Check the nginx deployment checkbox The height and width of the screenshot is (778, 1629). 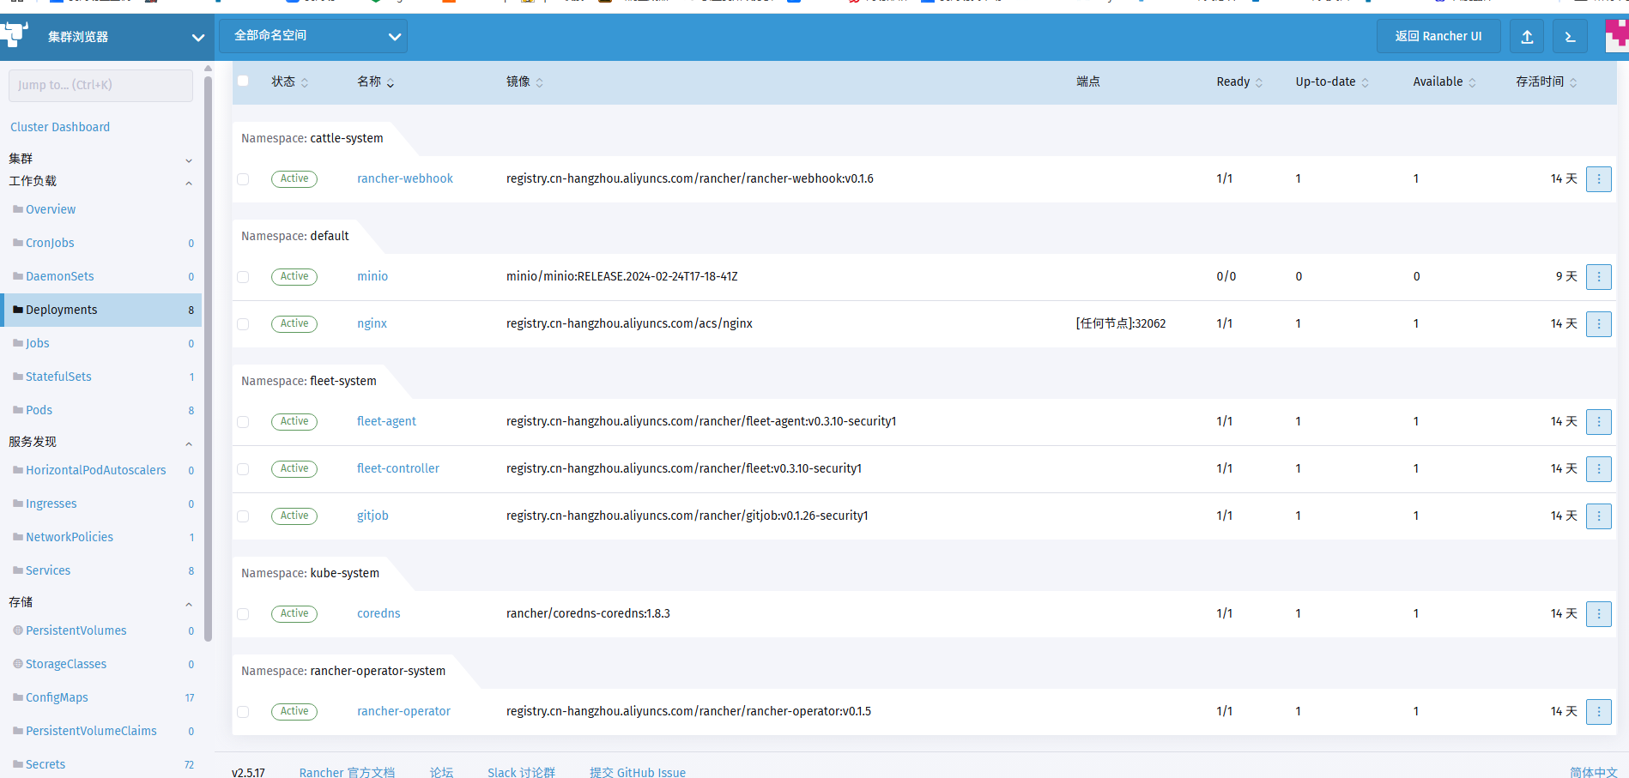coord(243,324)
